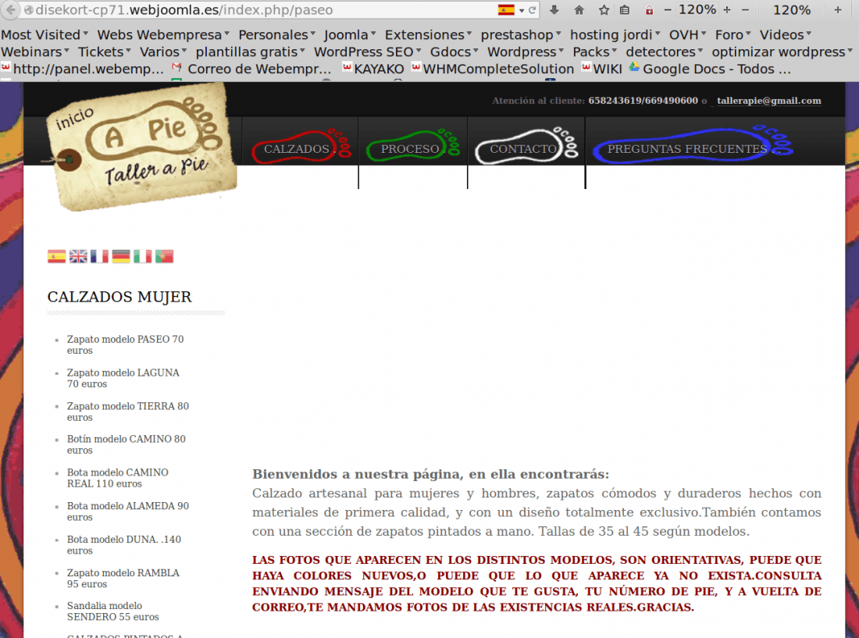Zoom in with first plus button

click(727, 10)
